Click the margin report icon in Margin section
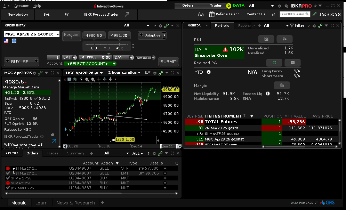The image size is (346, 210). 282,86
